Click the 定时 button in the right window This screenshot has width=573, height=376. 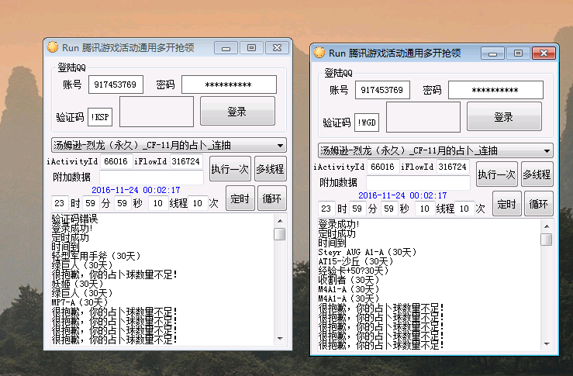pos(507,204)
